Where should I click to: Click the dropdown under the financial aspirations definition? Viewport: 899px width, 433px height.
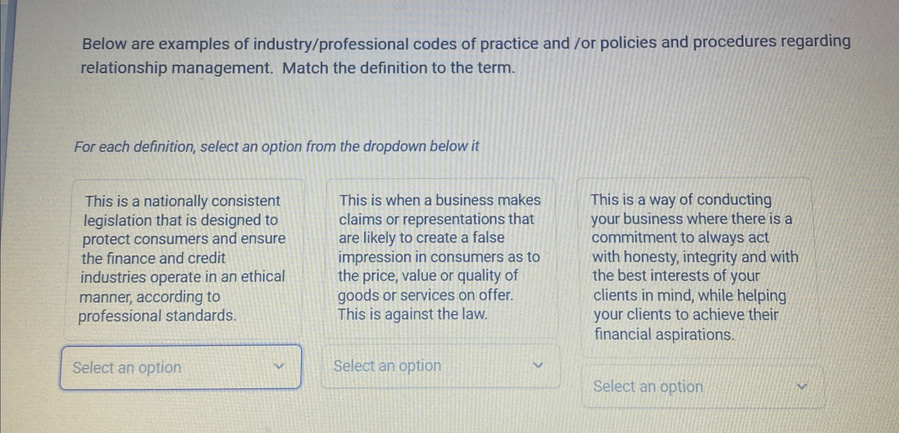click(x=700, y=387)
